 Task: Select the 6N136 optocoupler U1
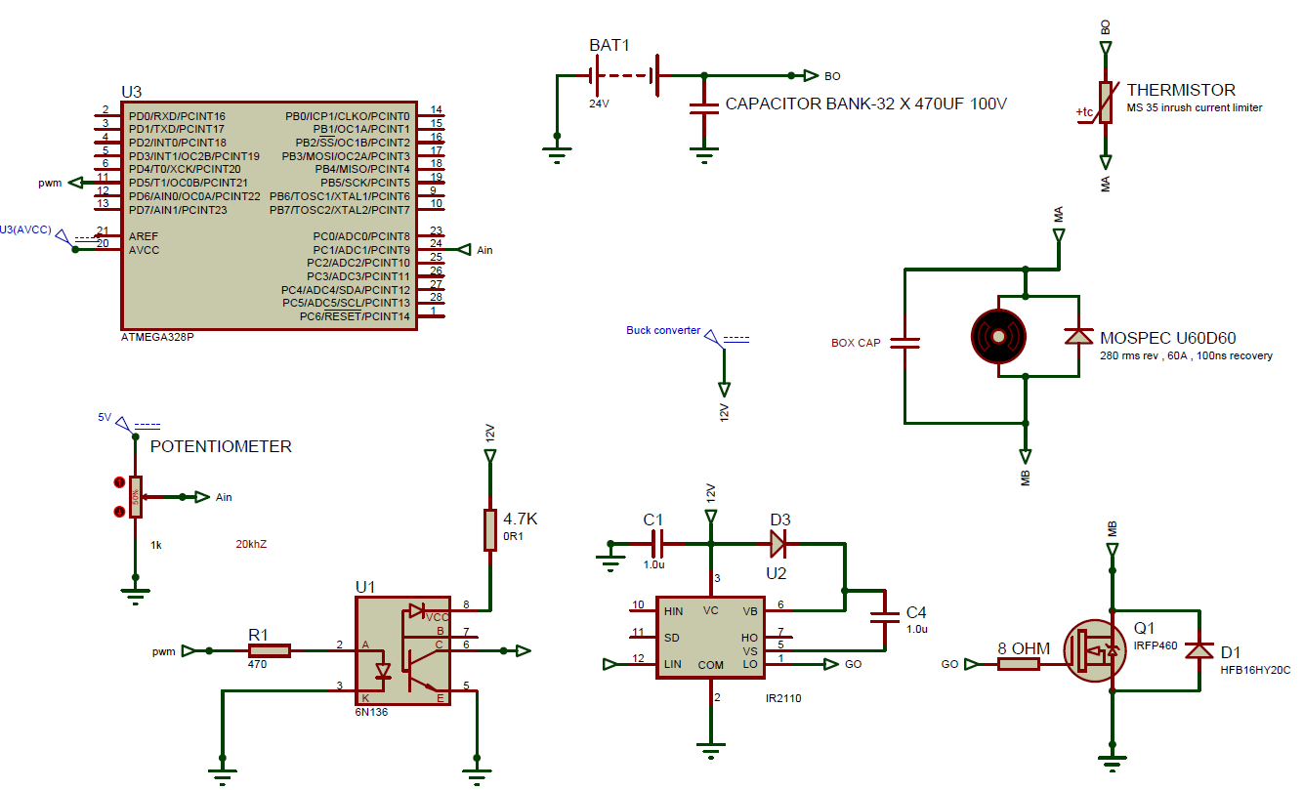[401, 649]
